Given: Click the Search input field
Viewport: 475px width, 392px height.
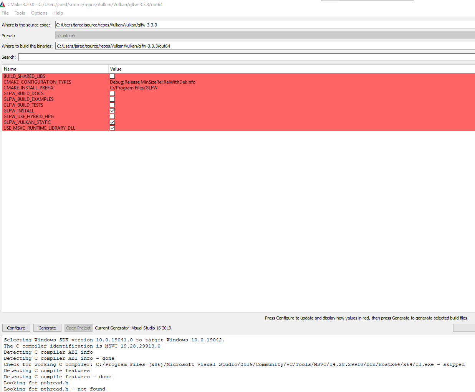Looking at the screenshot, I should [x=247, y=57].
